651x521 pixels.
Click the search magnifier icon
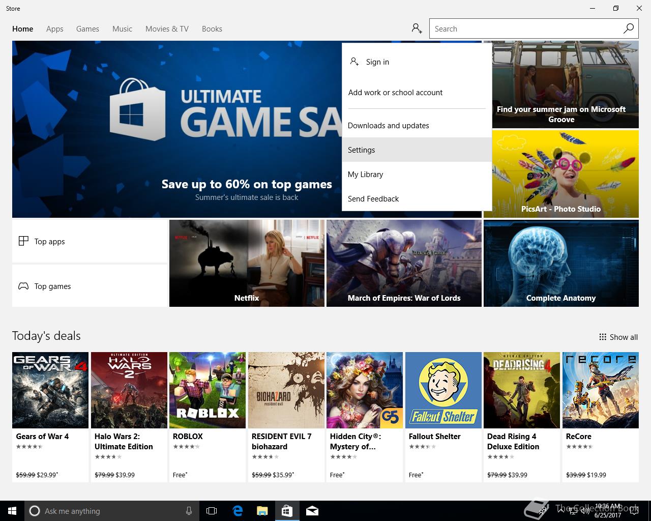[629, 28]
